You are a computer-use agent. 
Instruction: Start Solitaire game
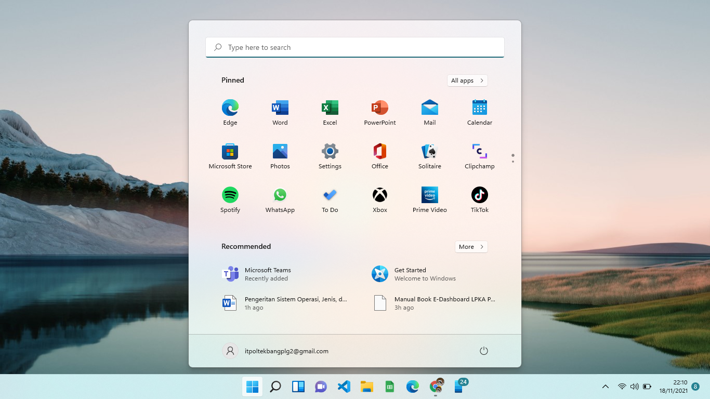coord(430,156)
